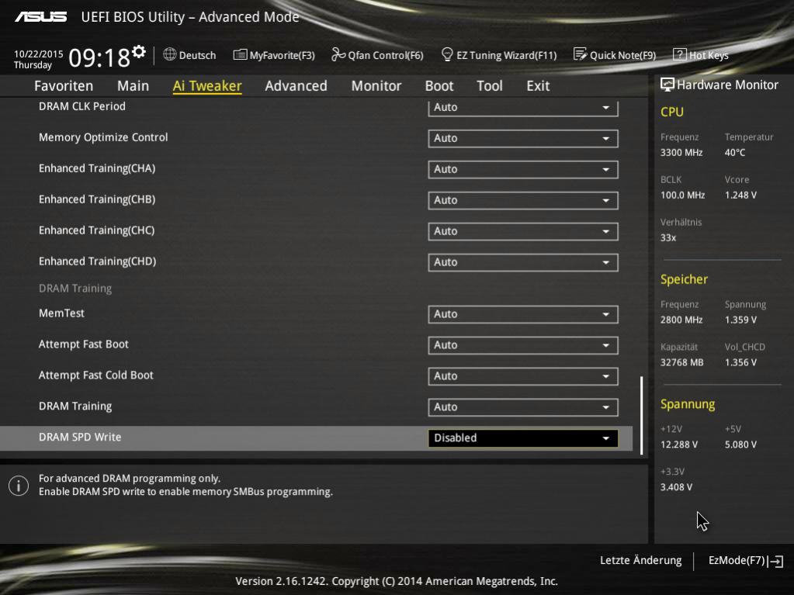Image resolution: width=794 pixels, height=595 pixels.
Task: Click the EZ Tuning Wizard lightbulb icon
Action: [447, 54]
